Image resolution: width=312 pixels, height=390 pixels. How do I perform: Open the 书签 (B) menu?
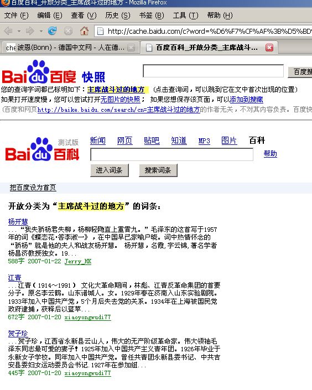tap(152, 15)
